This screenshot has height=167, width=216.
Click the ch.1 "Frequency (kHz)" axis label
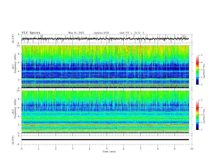[15, 63]
